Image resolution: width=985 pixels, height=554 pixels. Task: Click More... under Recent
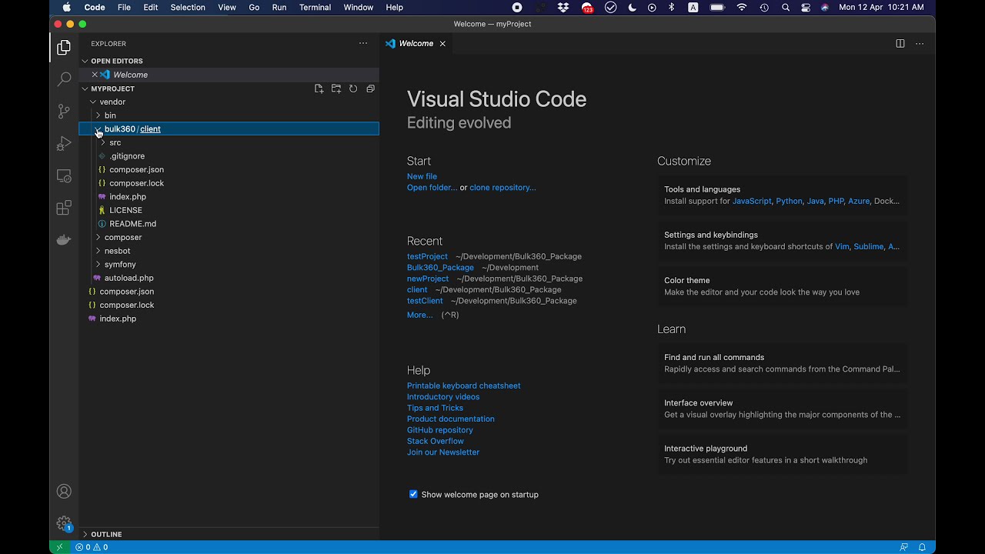(x=419, y=315)
